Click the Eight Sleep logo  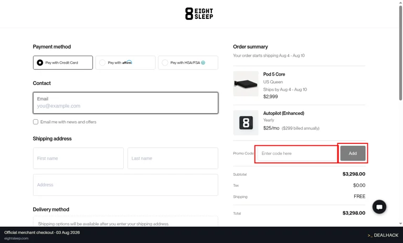click(x=199, y=14)
